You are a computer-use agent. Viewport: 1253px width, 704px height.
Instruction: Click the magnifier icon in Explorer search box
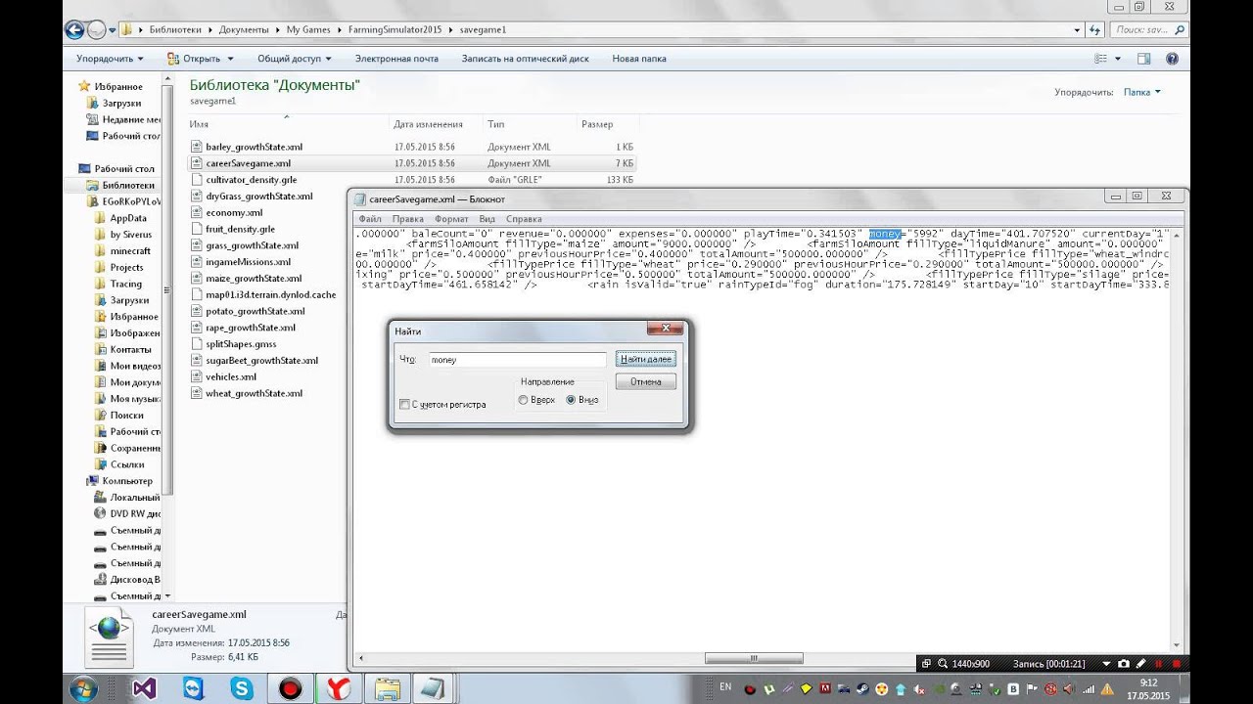coord(1179,30)
